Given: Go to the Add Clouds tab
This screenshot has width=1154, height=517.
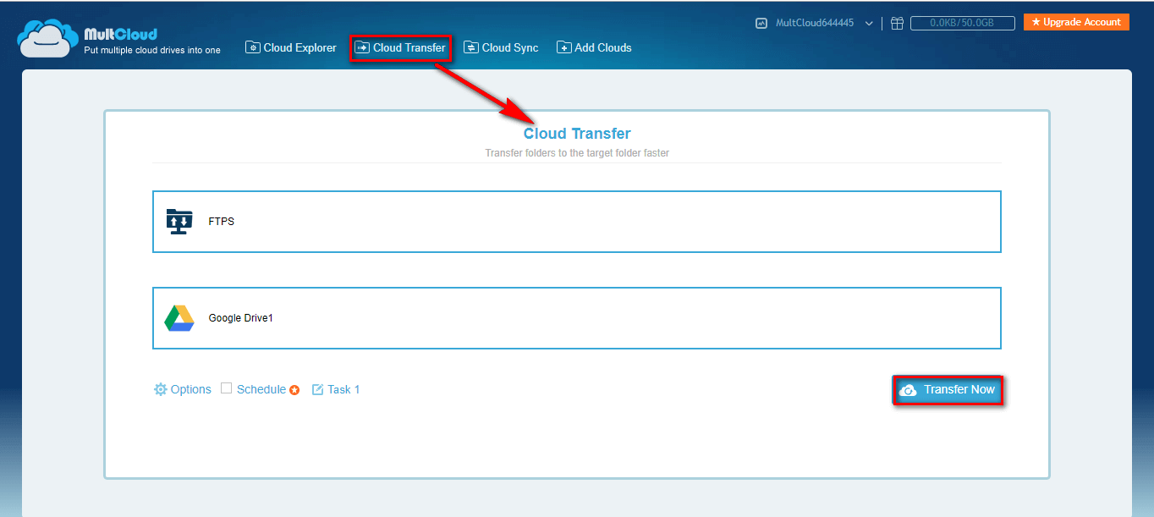Looking at the screenshot, I should click(594, 47).
